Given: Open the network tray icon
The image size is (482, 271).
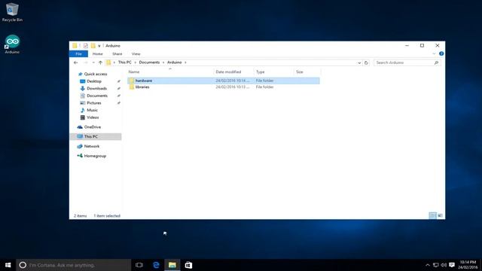Looking at the screenshot, I should [435, 265].
